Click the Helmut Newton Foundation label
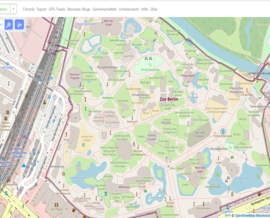The height and width of the screenshot is (218, 270). click(x=5, y=126)
